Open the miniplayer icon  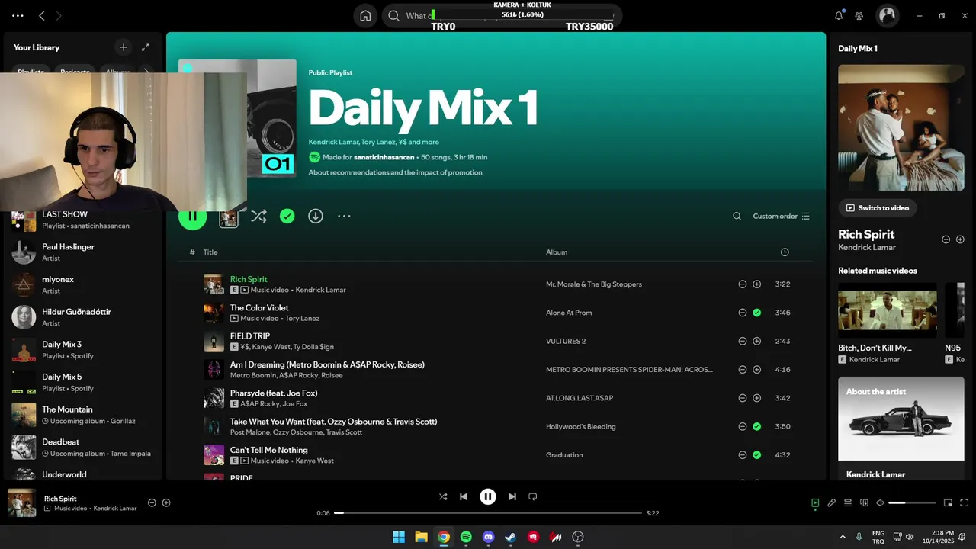(948, 503)
